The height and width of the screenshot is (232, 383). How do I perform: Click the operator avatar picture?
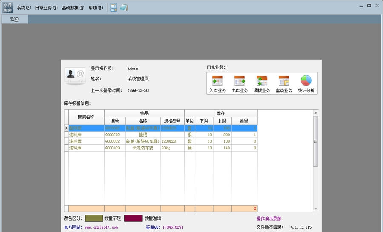click(75, 76)
